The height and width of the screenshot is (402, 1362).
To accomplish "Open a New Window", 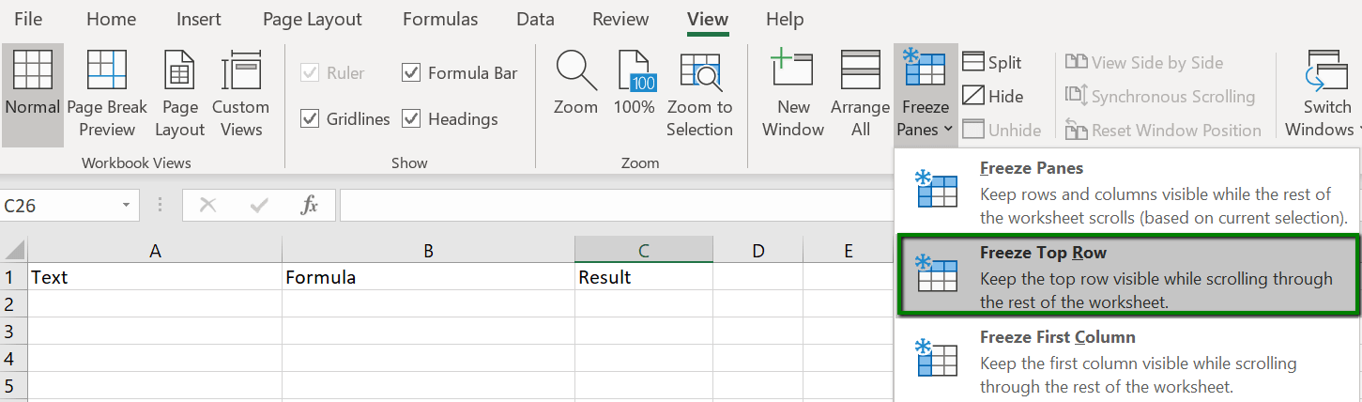I will coord(793,94).
